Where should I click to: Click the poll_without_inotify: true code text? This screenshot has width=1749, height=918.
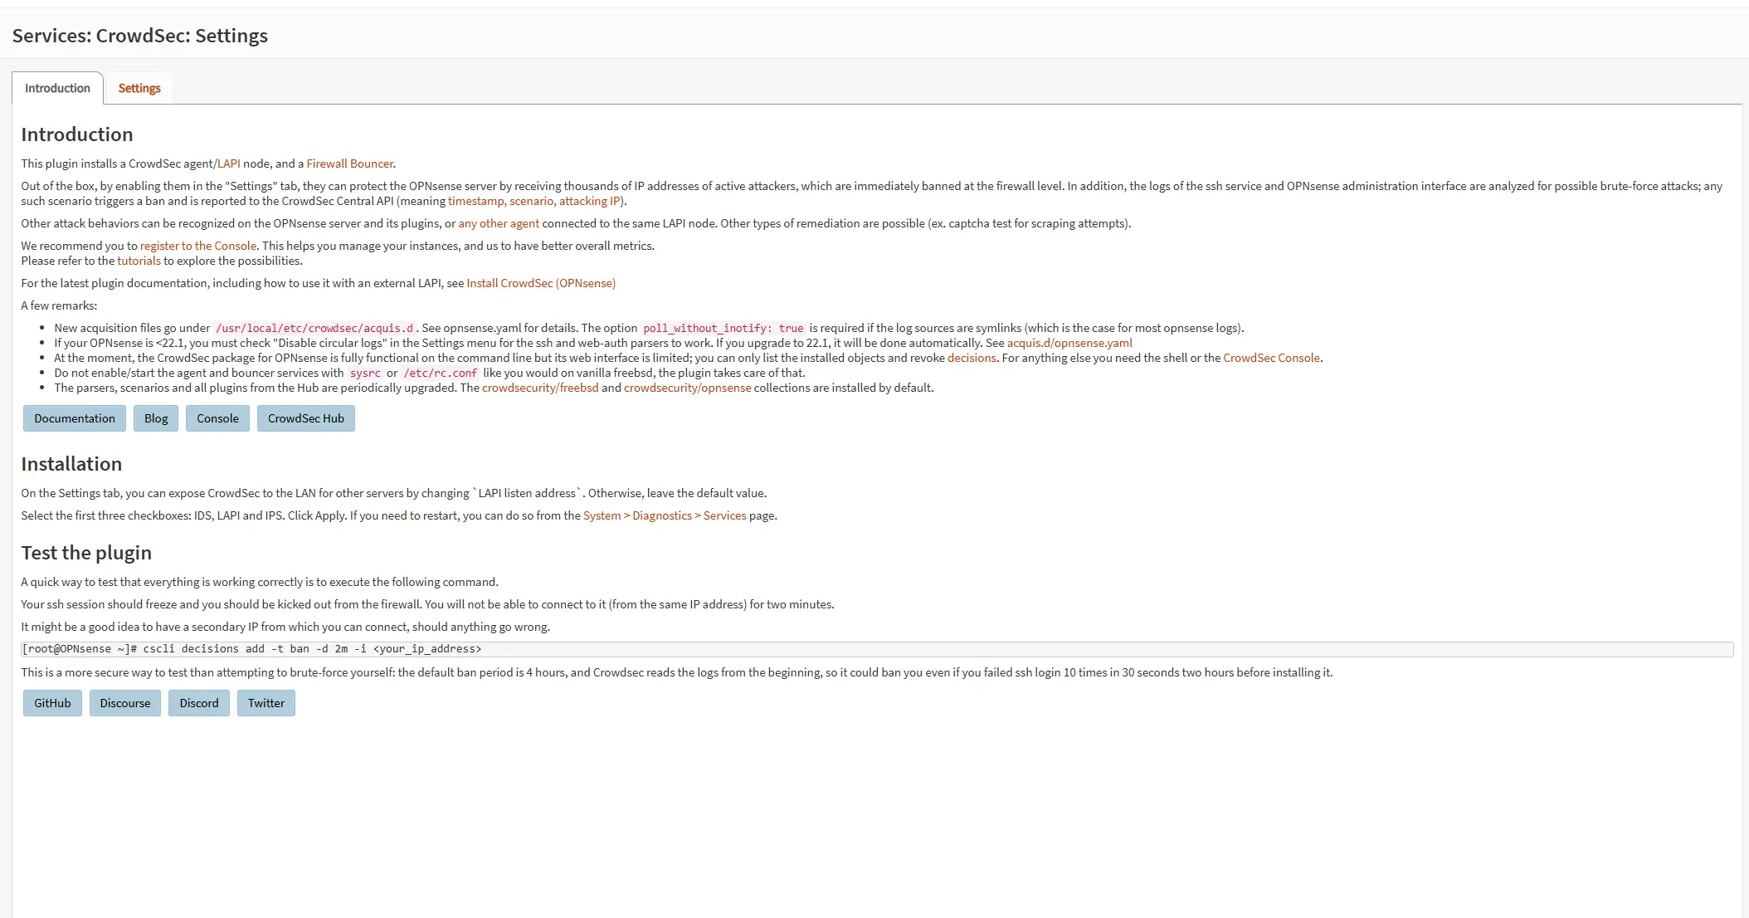pos(723,328)
